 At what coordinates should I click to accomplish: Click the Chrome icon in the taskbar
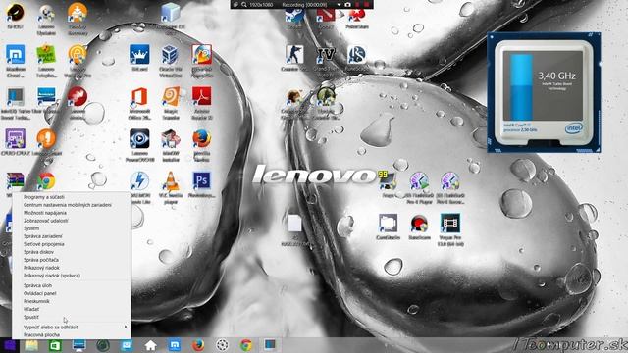pyautogui.click(x=246, y=345)
